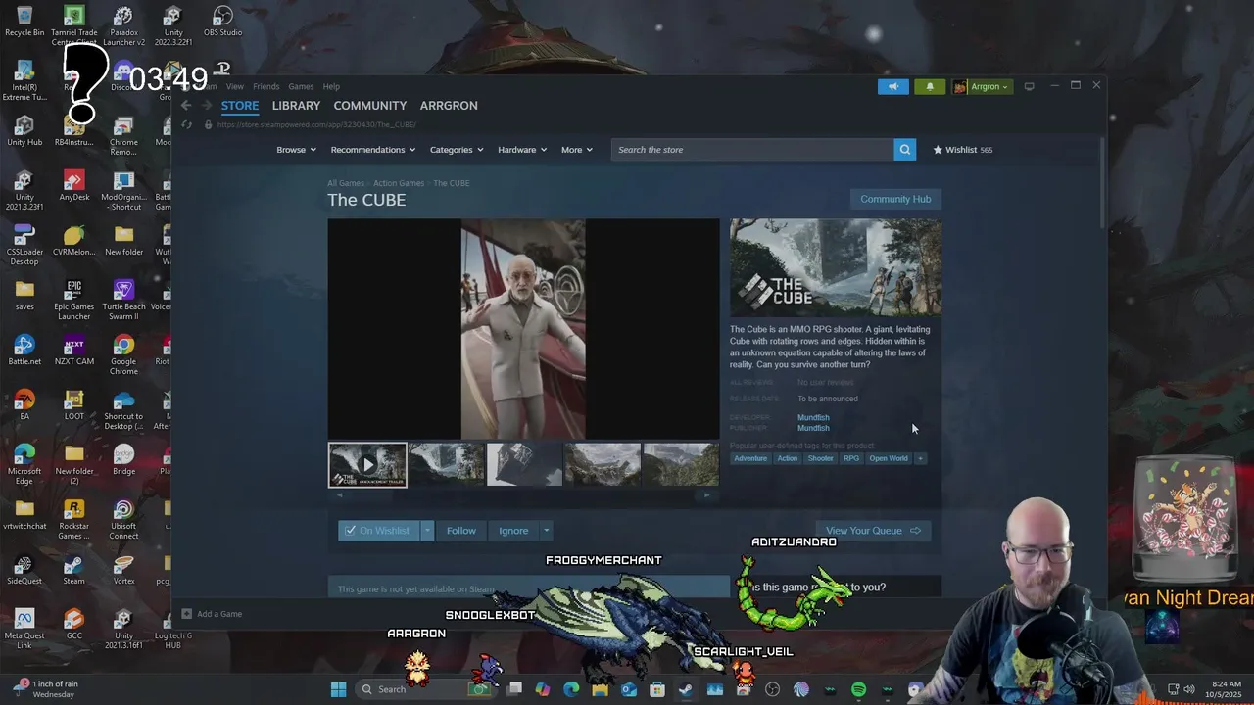Toggle Ignore for The CUBE
The height and width of the screenshot is (705, 1254).
coord(513,531)
